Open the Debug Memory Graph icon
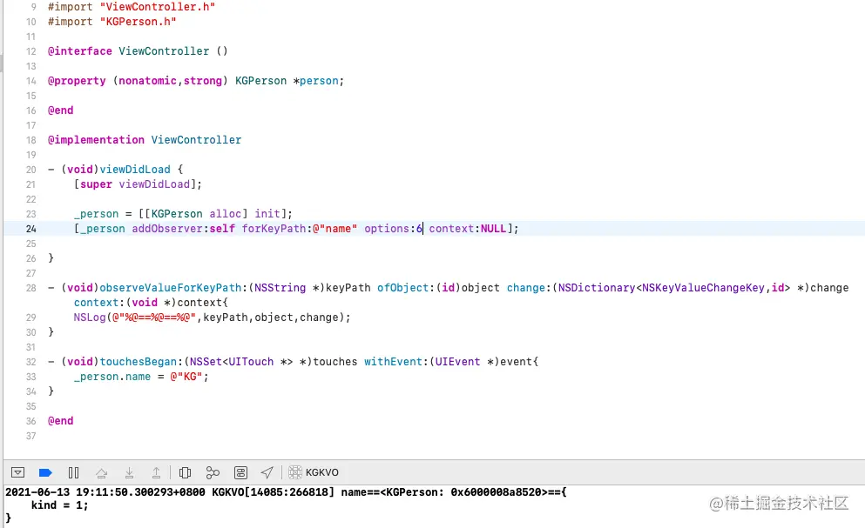 click(x=213, y=472)
